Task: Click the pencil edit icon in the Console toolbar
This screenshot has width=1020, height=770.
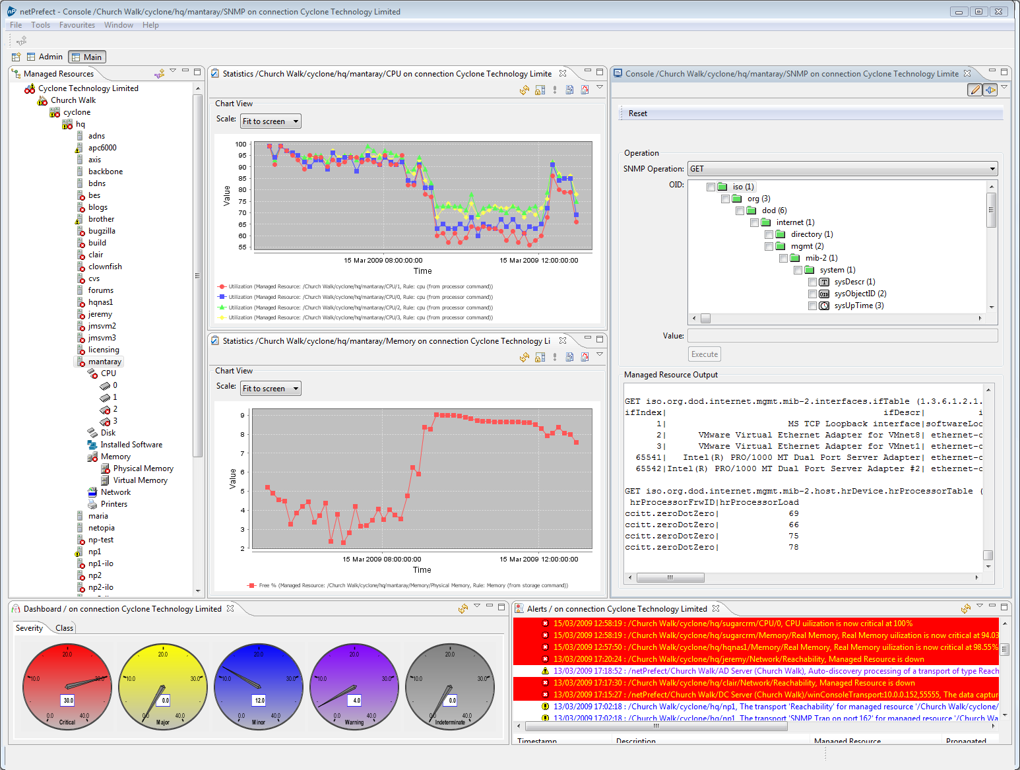Action: [x=974, y=90]
